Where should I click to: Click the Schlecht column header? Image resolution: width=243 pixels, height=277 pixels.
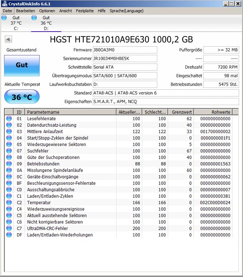coord(155,112)
